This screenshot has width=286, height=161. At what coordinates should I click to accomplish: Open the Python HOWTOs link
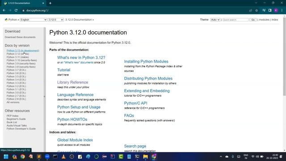point(72,119)
